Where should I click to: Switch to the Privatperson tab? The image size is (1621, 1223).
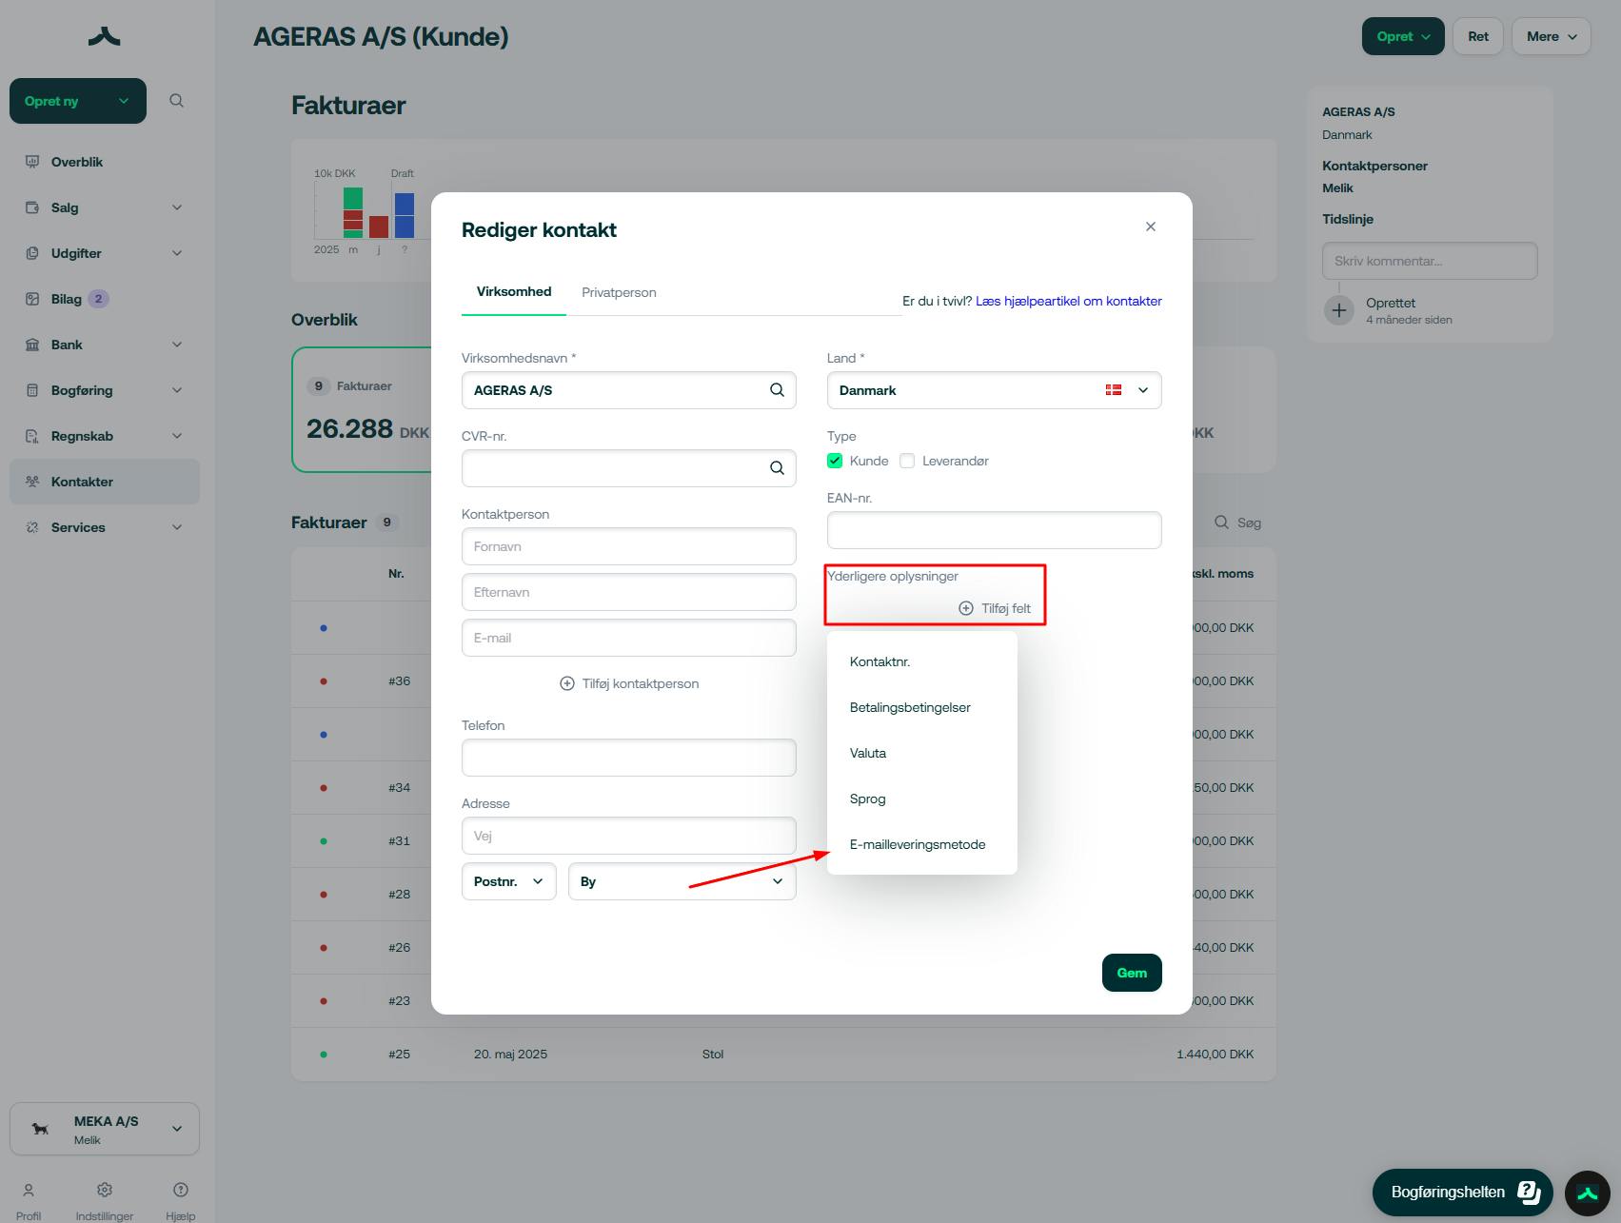tap(619, 292)
